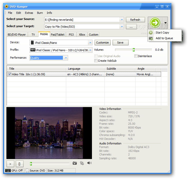Click the Volume slider handle
The height and width of the screenshot is (179, 188).
point(134,50)
